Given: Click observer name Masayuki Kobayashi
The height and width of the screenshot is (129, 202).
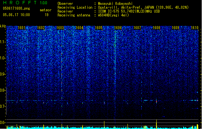Looking at the screenshot, I should click(x=115, y=4).
